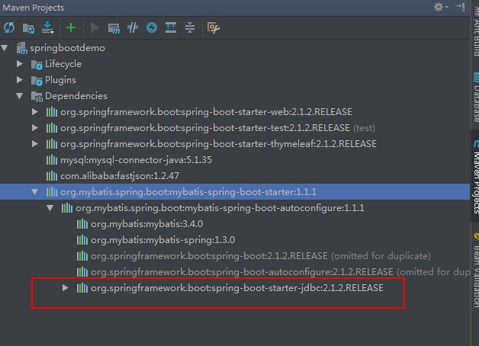
Task: Open the Bean Validation side tab
Action: pos(476,271)
